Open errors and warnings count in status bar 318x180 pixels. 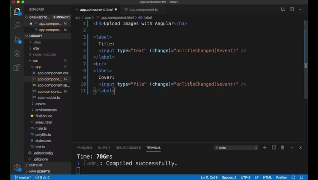42,178
